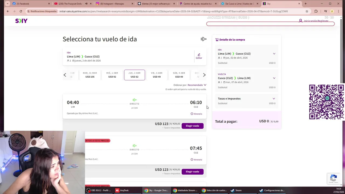This screenshot has height=194, width=345.
Task: Click the reCAPTCHA badge
Action: [x=333, y=178]
